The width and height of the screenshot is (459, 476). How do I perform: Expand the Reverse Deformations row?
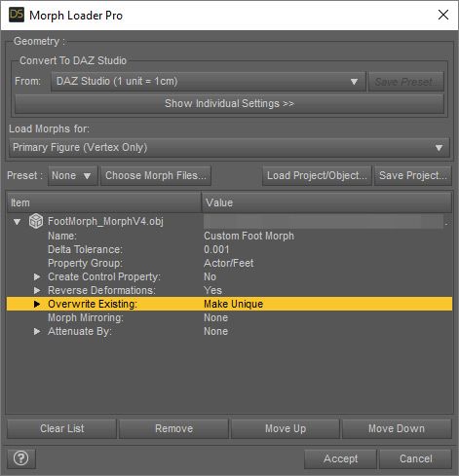click(x=37, y=290)
